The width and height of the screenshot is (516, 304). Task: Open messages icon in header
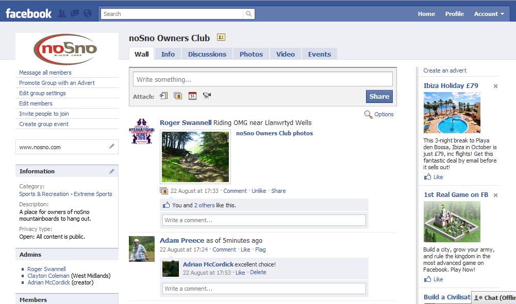pos(75,13)
